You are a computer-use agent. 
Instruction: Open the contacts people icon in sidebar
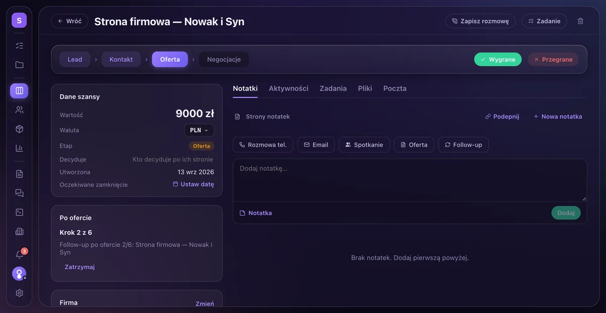[x=19, y=110]
